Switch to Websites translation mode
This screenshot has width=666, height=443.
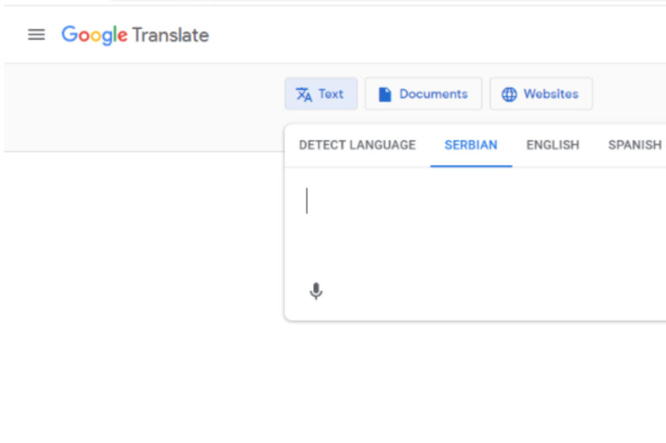(x=541, y=94)
